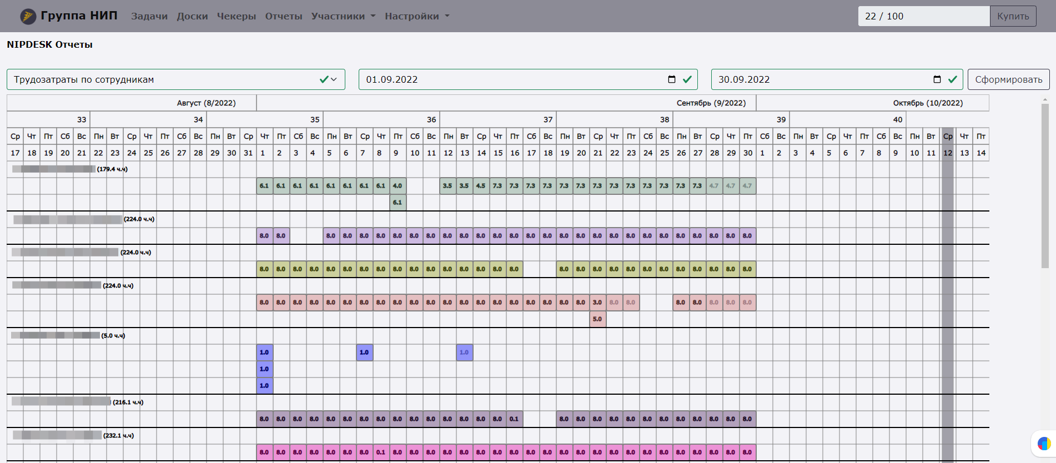Click the green 4.0 cell on September 9
This screenshot has width=1056, height=463.
pyautogui.click(x=398, y=186)
